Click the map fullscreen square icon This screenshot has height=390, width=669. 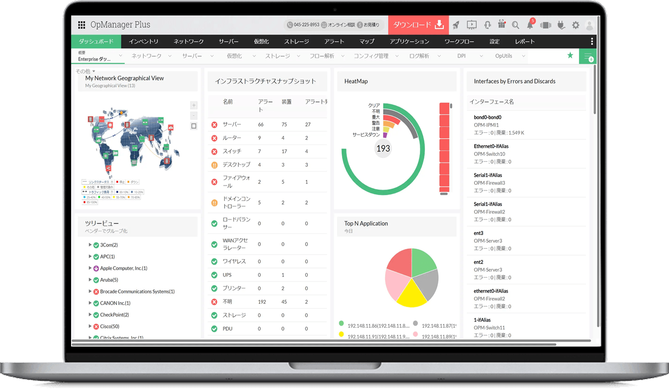click(x=194, y=126)
